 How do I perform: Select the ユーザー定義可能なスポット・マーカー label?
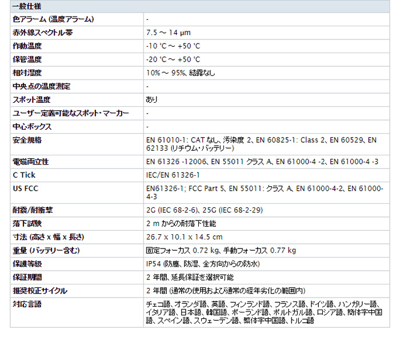[x=71, y=113]
